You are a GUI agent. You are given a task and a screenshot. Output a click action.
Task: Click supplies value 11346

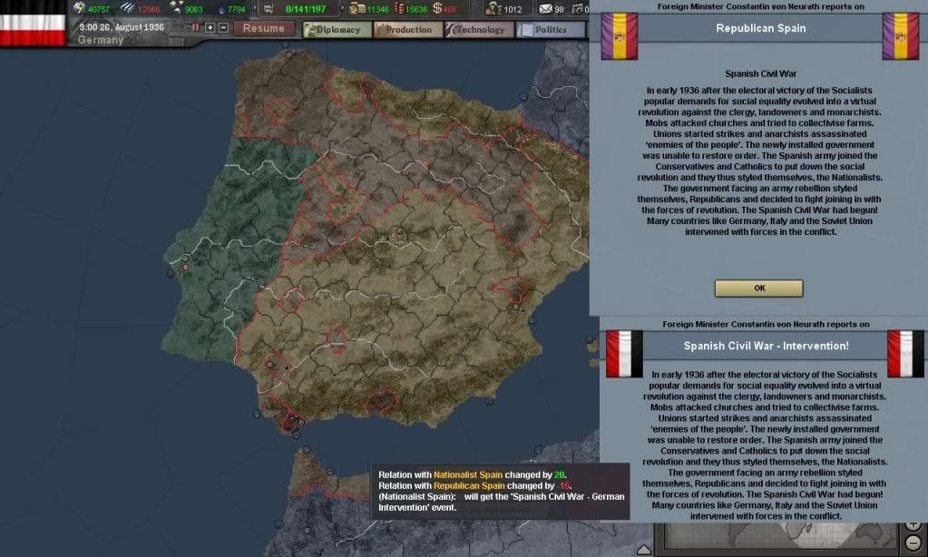[377, 9]
